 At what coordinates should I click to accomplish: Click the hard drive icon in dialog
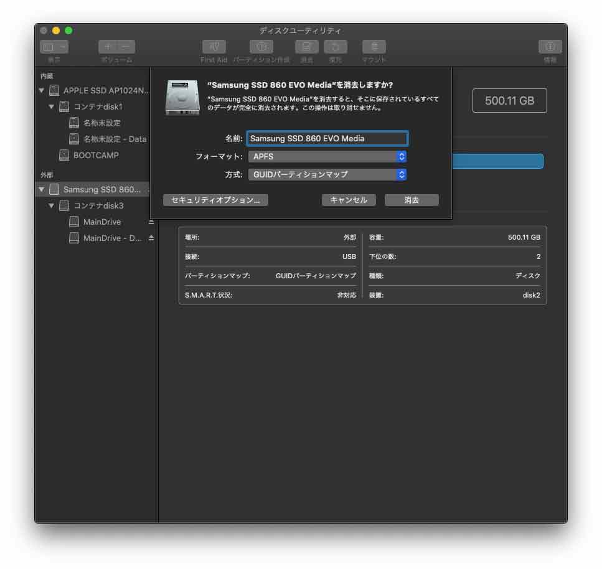182,98
